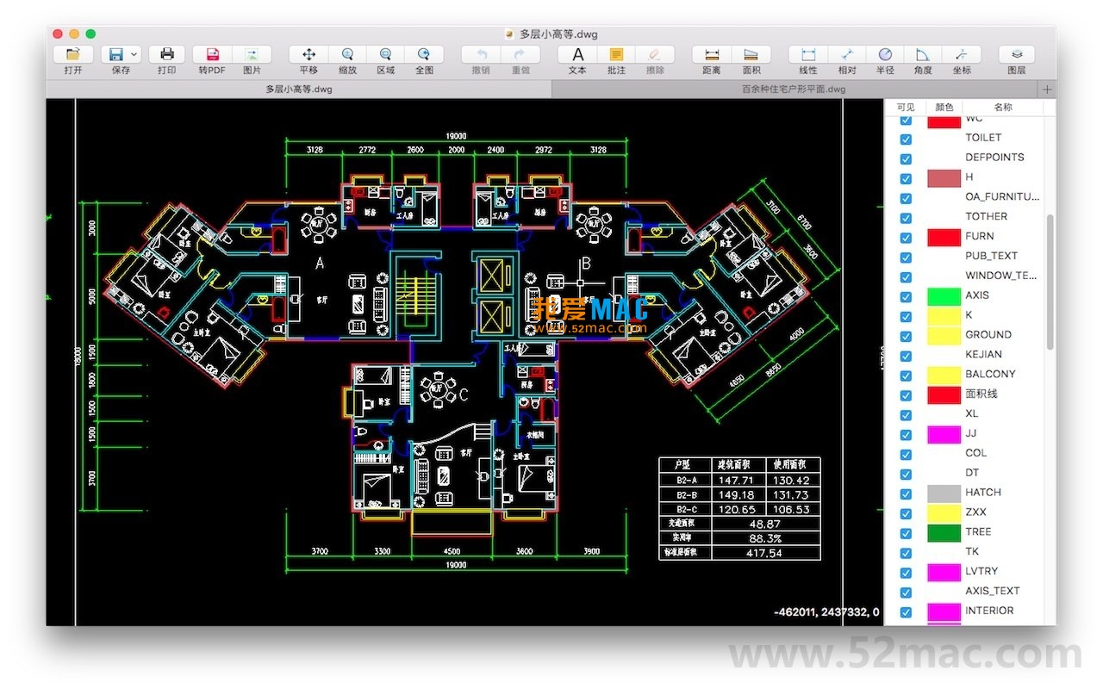Click the FURN layer red color swatch
The height and width of the screenshot is (689, 1103).
tap(943, 236)
